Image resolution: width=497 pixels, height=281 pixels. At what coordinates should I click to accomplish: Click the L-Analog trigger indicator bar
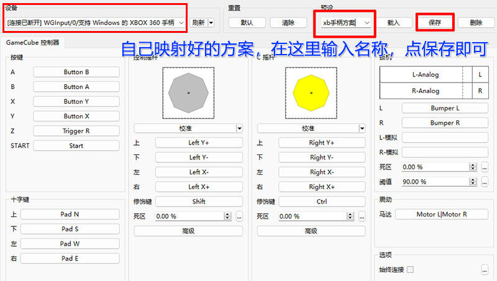426,74
